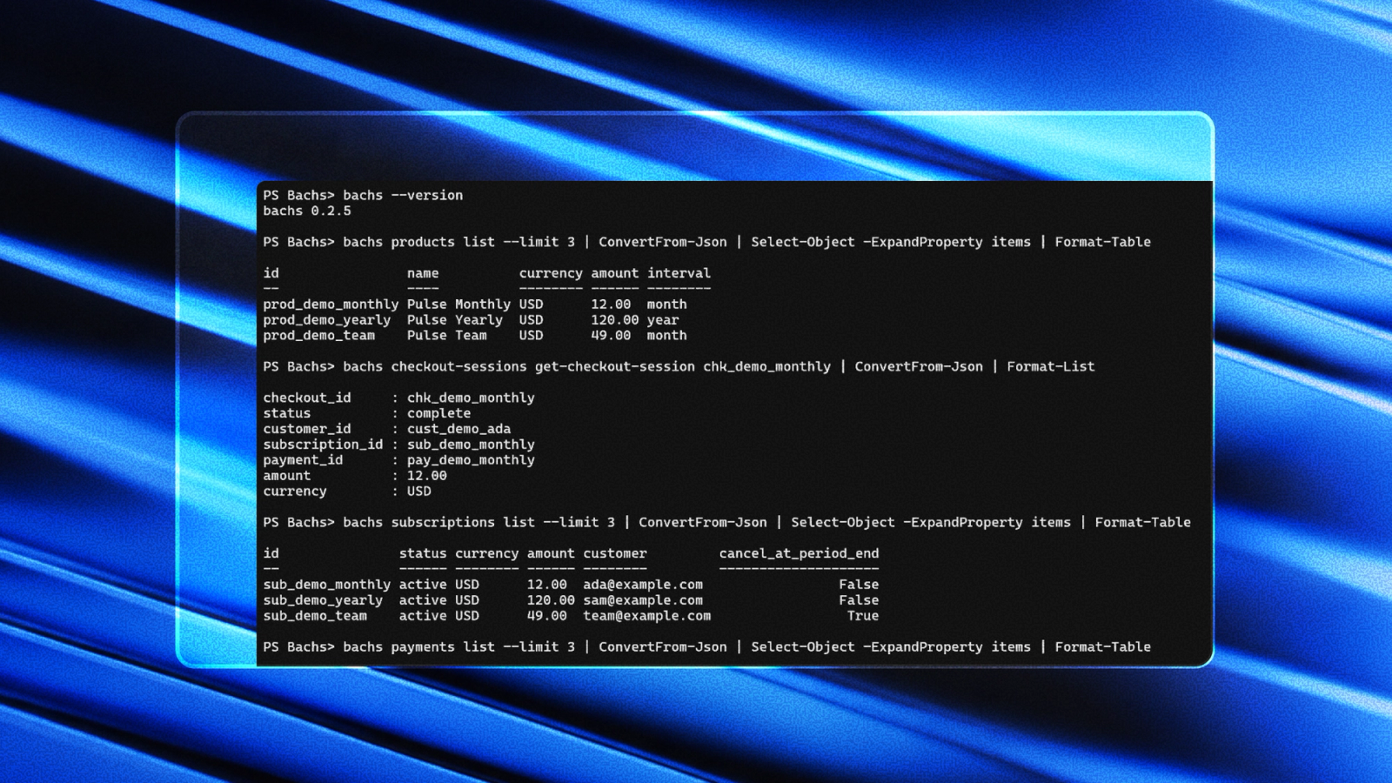Click the 'complete' status value
The width and height of the screenshot is (1392, 783).
(438, 413)
